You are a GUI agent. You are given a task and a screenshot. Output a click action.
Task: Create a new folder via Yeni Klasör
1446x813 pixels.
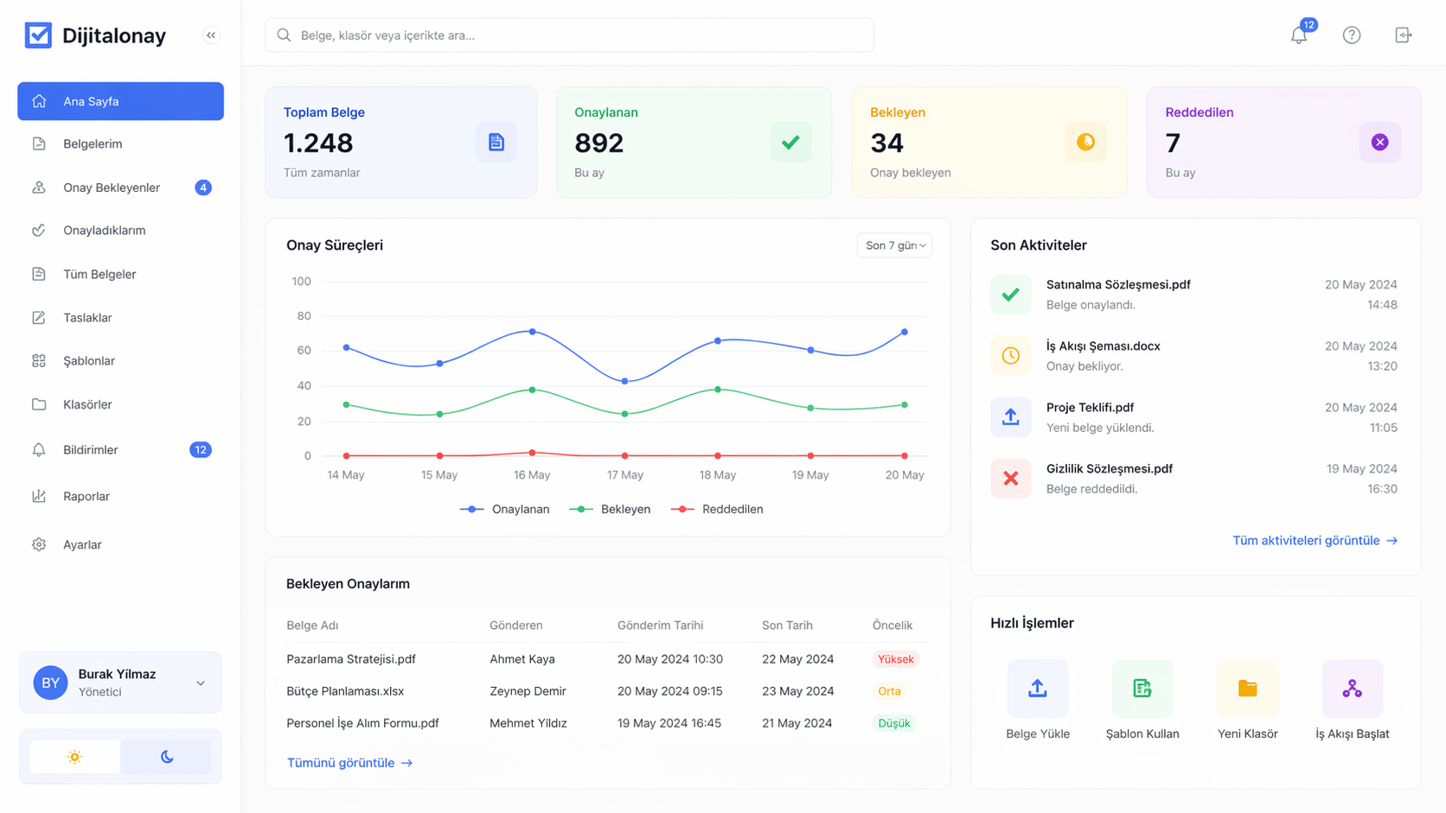pos(1247,689)
